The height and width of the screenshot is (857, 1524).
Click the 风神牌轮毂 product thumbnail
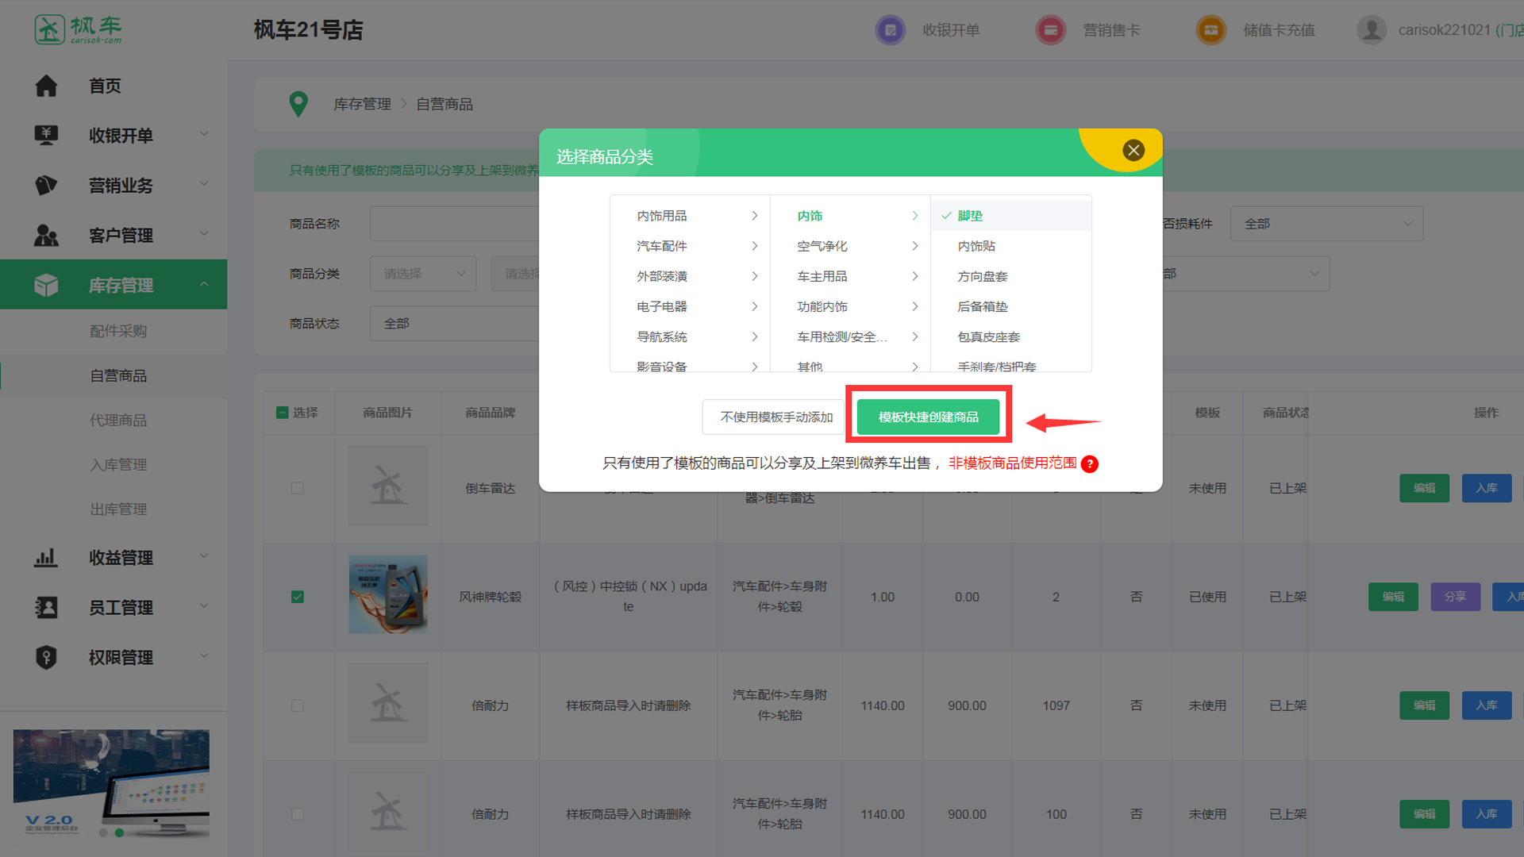click(x=388, y=594)
